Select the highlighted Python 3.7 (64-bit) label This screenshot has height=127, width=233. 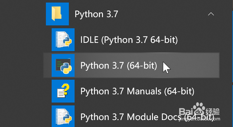pos(119,66)
